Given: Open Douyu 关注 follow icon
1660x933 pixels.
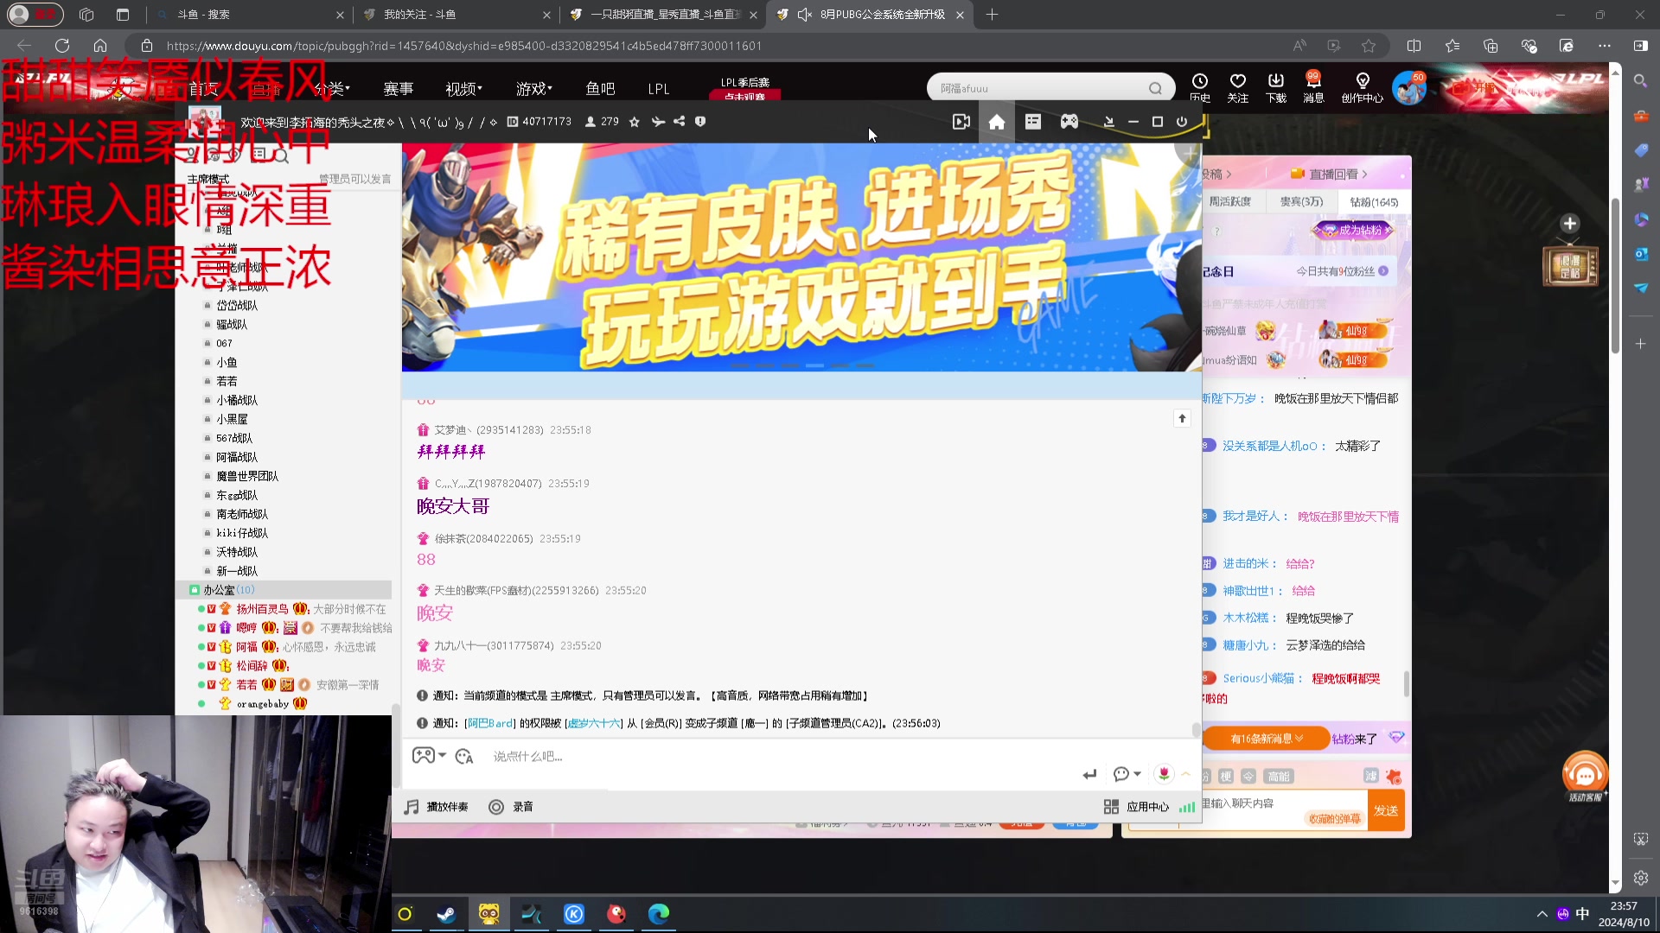Looking at the screenshot, I should click(x=1238, y=87).
